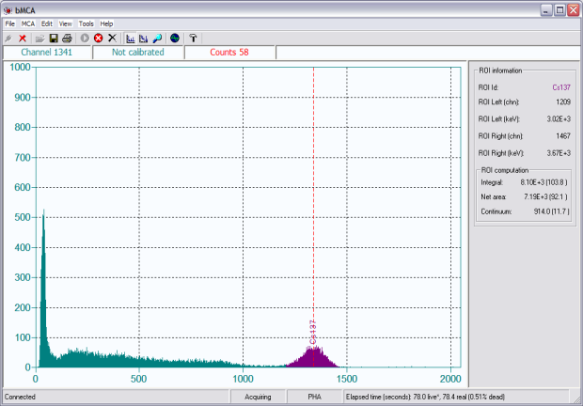Image resolution: width=583 pixels, height=406 pixels.
Task: Click the 'Not calibrated' status field
Action: point(138,53)
